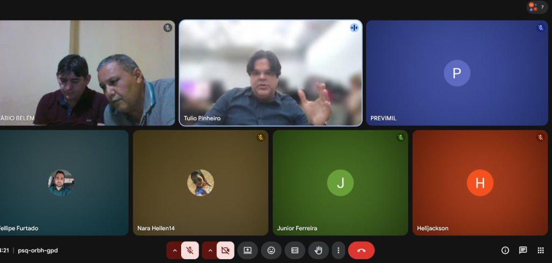Open emoji reactions button
Viewport: 552px width, 263px height.
[x=271, y=250]
